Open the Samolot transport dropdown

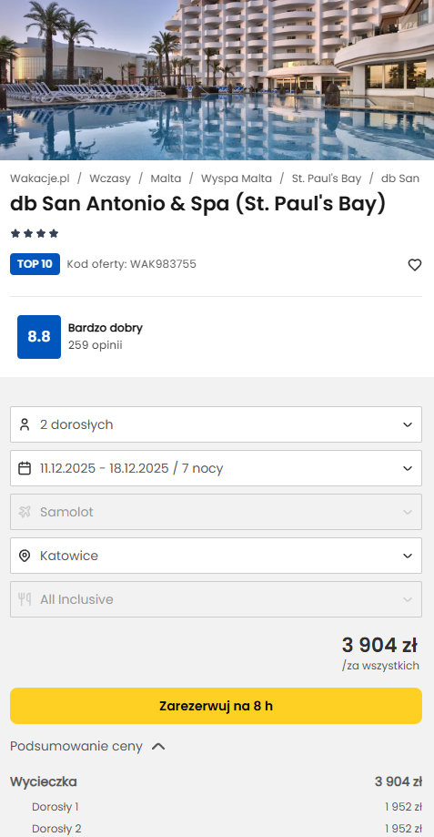216,512
